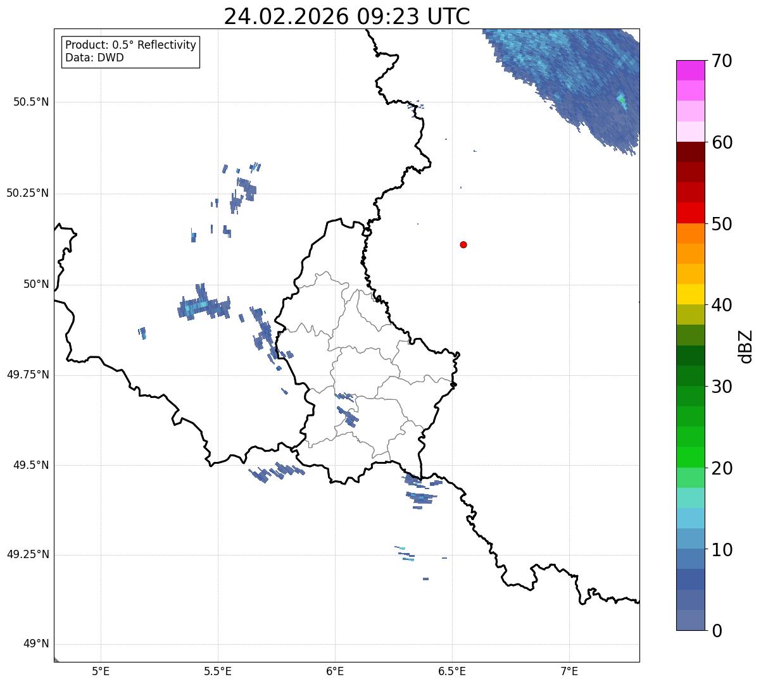
Task: Click the red location marker dot
Action: (463, 245)
